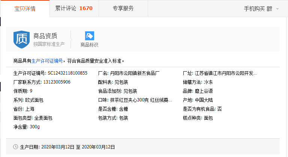Click phone number 13123005906
The image size is (288, 157).
tap(57, 82)
